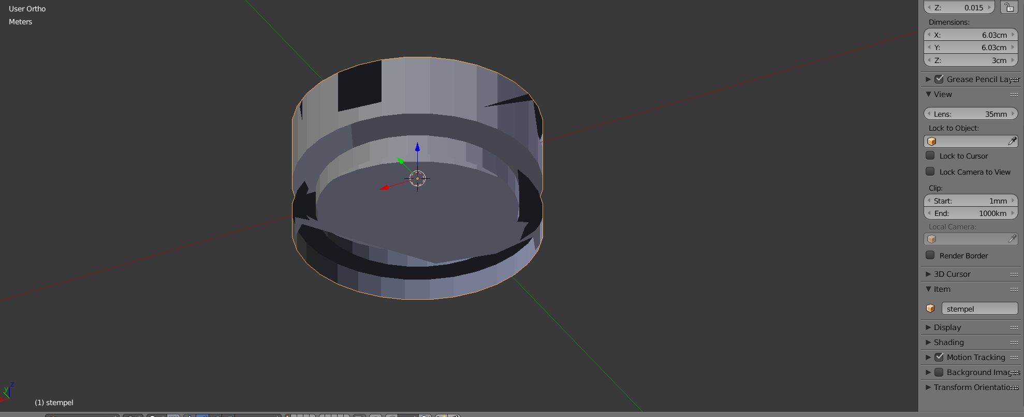The image size is (1024, 417).
Task: Increase Dimensions X with right arrow
Action: point(1013,35)
